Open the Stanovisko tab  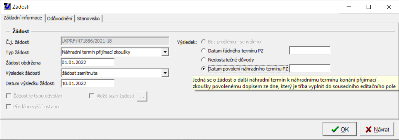(x=89, y=19)
